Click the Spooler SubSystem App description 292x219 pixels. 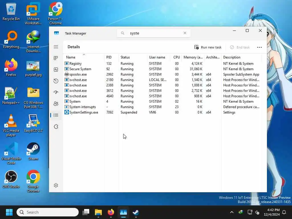pos(241,74)
